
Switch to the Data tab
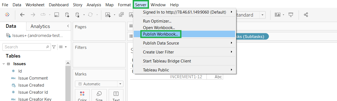[x=11, y=26]
